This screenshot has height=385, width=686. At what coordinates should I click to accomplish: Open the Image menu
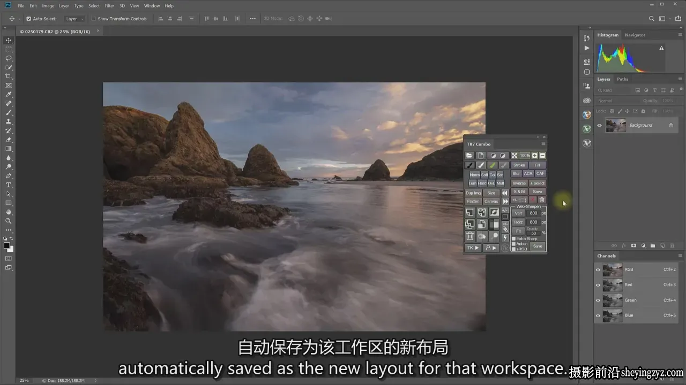tap(48, 6)
